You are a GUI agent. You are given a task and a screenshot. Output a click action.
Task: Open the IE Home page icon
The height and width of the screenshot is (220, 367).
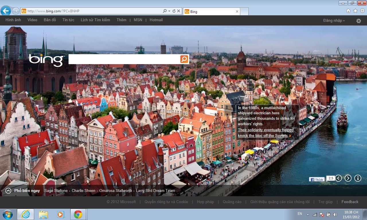tap(348, 11)
